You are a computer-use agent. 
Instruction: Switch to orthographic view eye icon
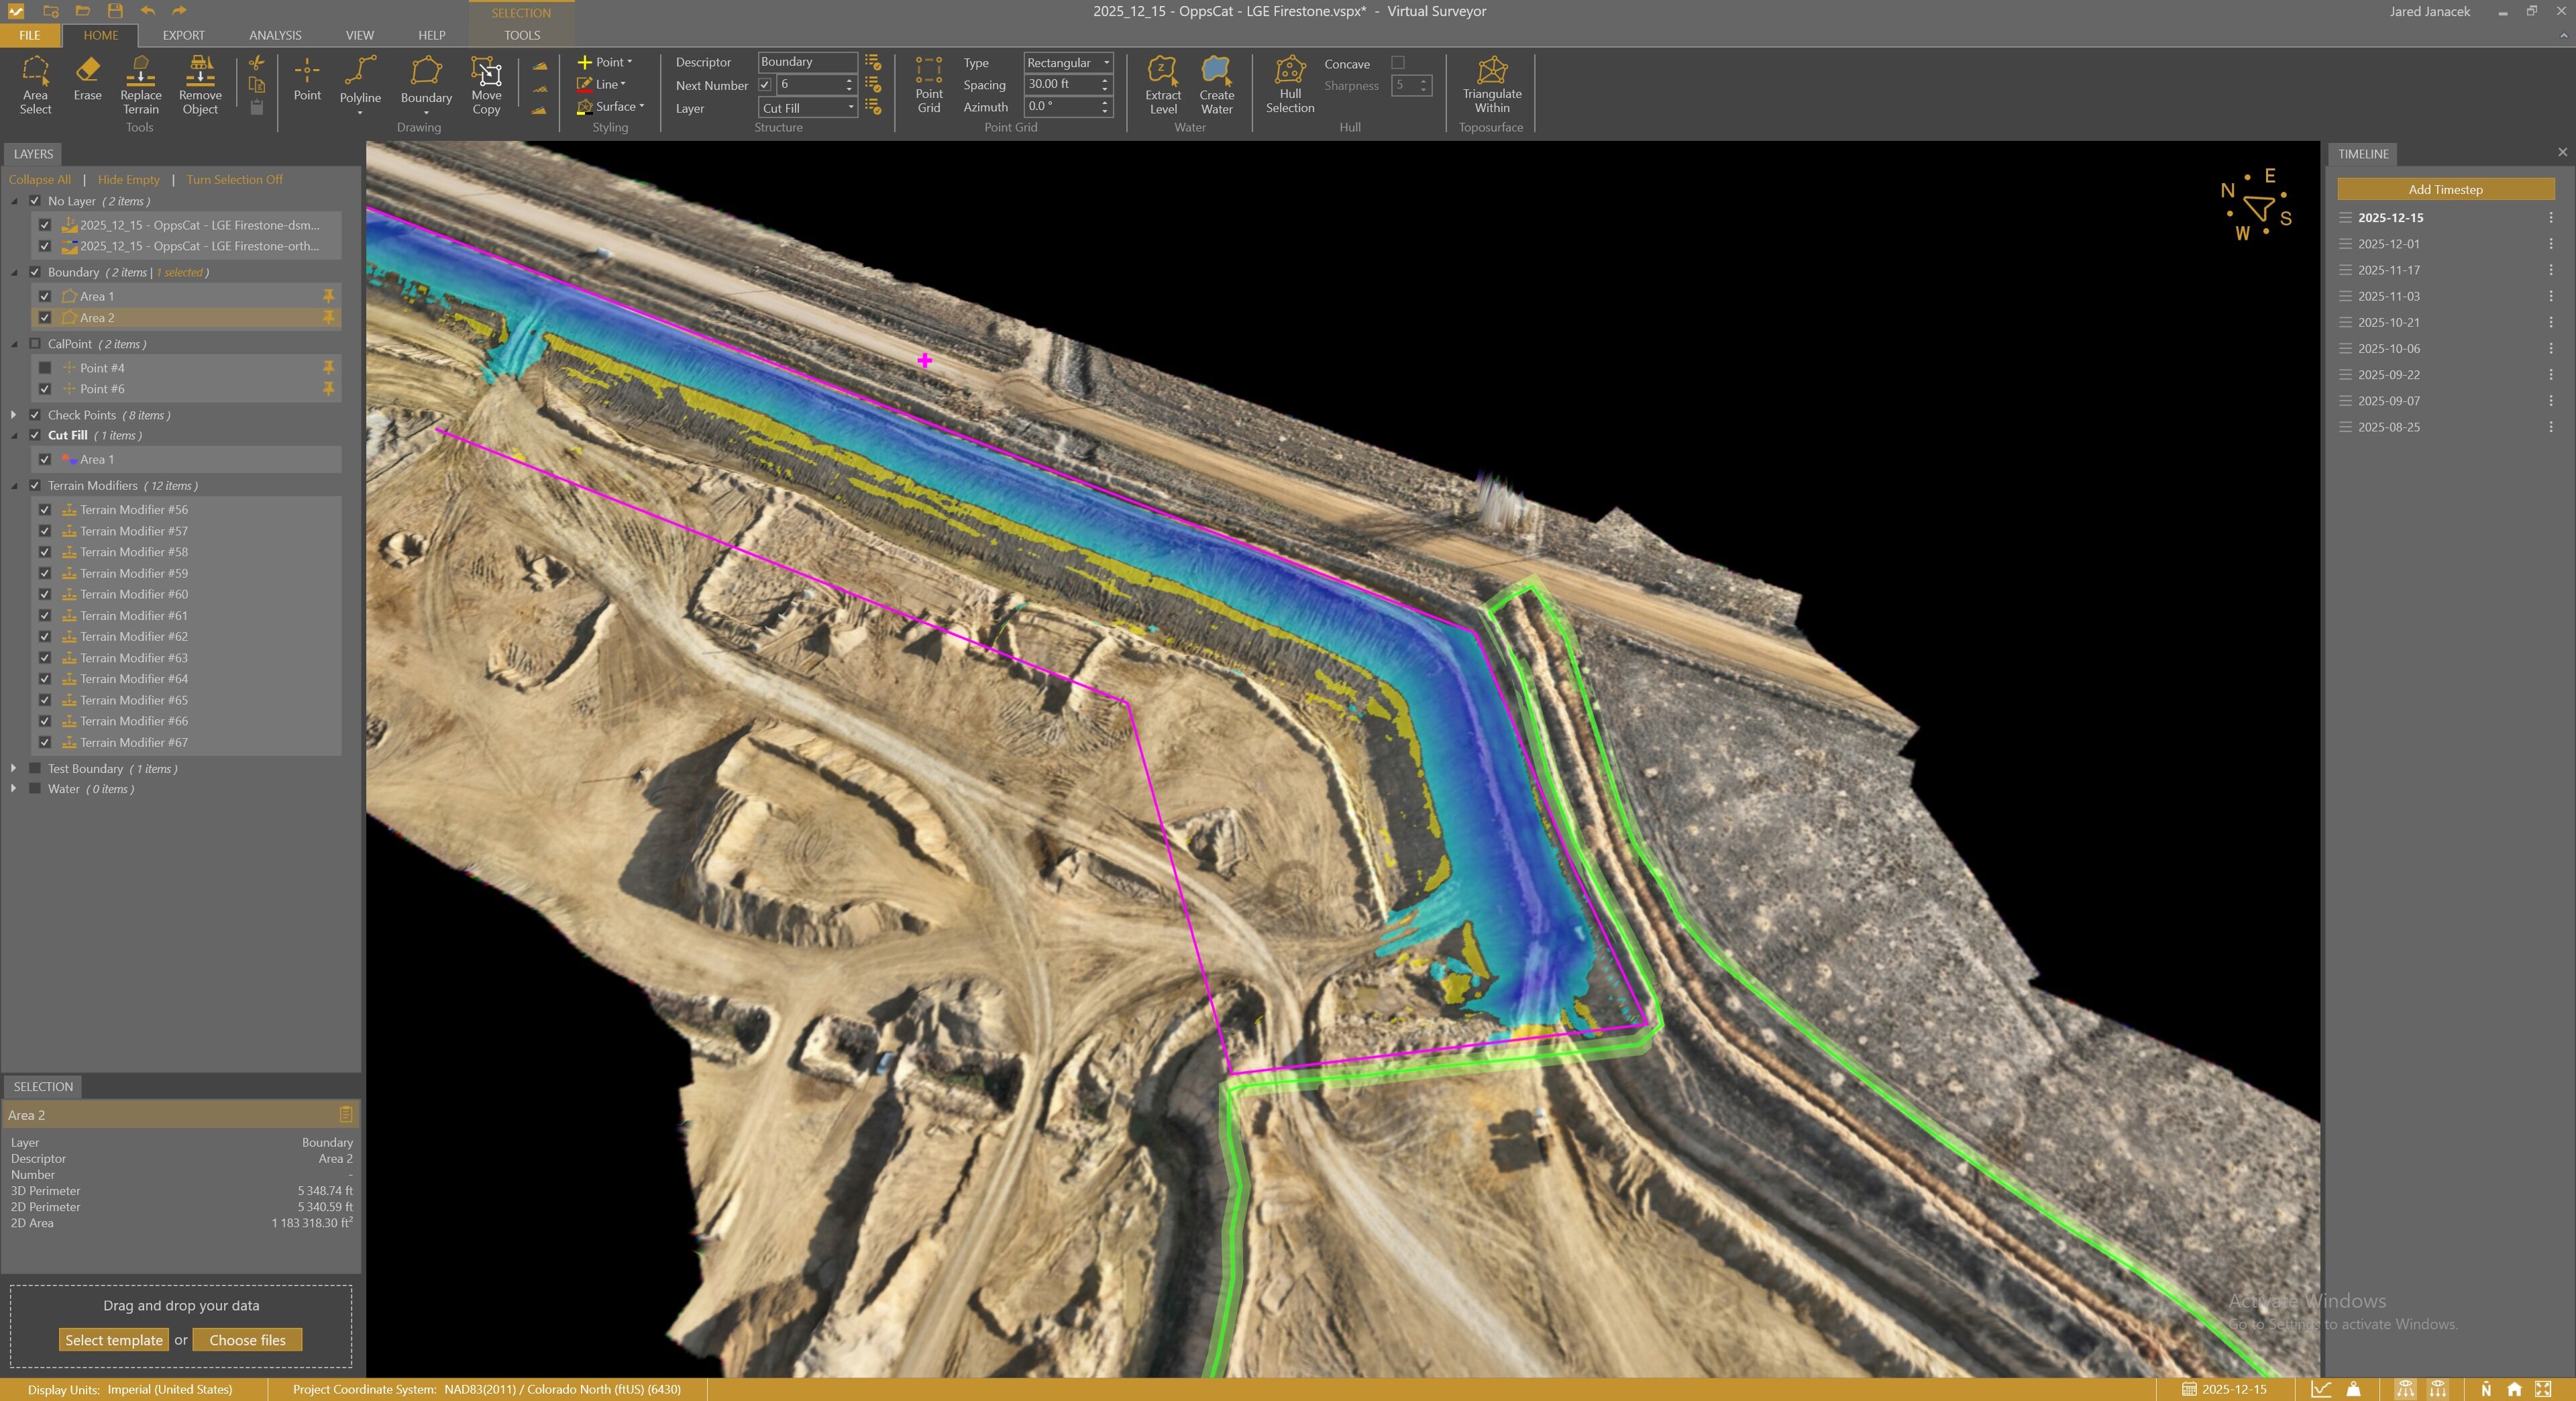pyautogui.click(x=2438, y=1389)
